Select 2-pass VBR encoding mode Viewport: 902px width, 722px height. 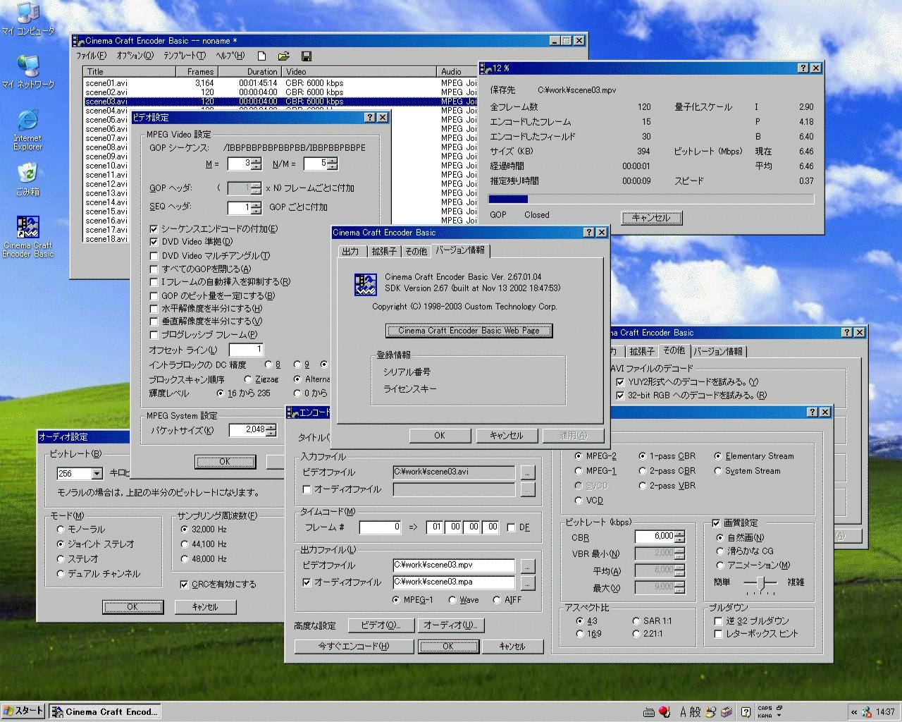[x=643, y=486]
